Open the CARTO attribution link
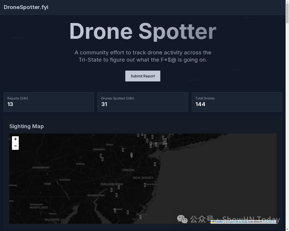The image size is (289, 231). click(270, 222)
